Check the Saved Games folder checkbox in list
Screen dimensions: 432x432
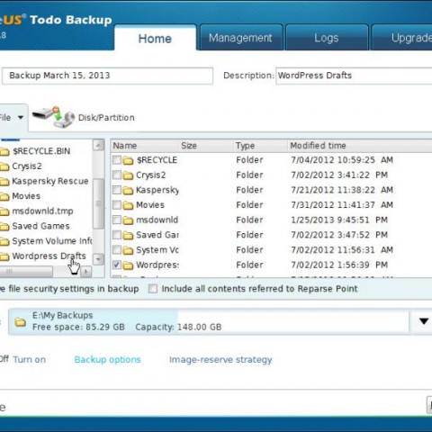[x=117, y=235]
